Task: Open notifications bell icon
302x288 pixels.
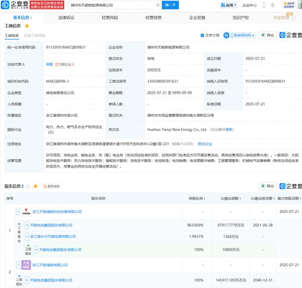Action: pyautogui.click(x=273, y=5)
